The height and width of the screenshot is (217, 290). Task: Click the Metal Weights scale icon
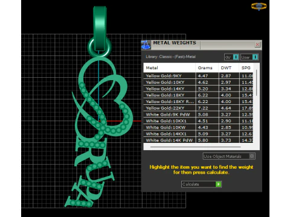tap(146, 45)
